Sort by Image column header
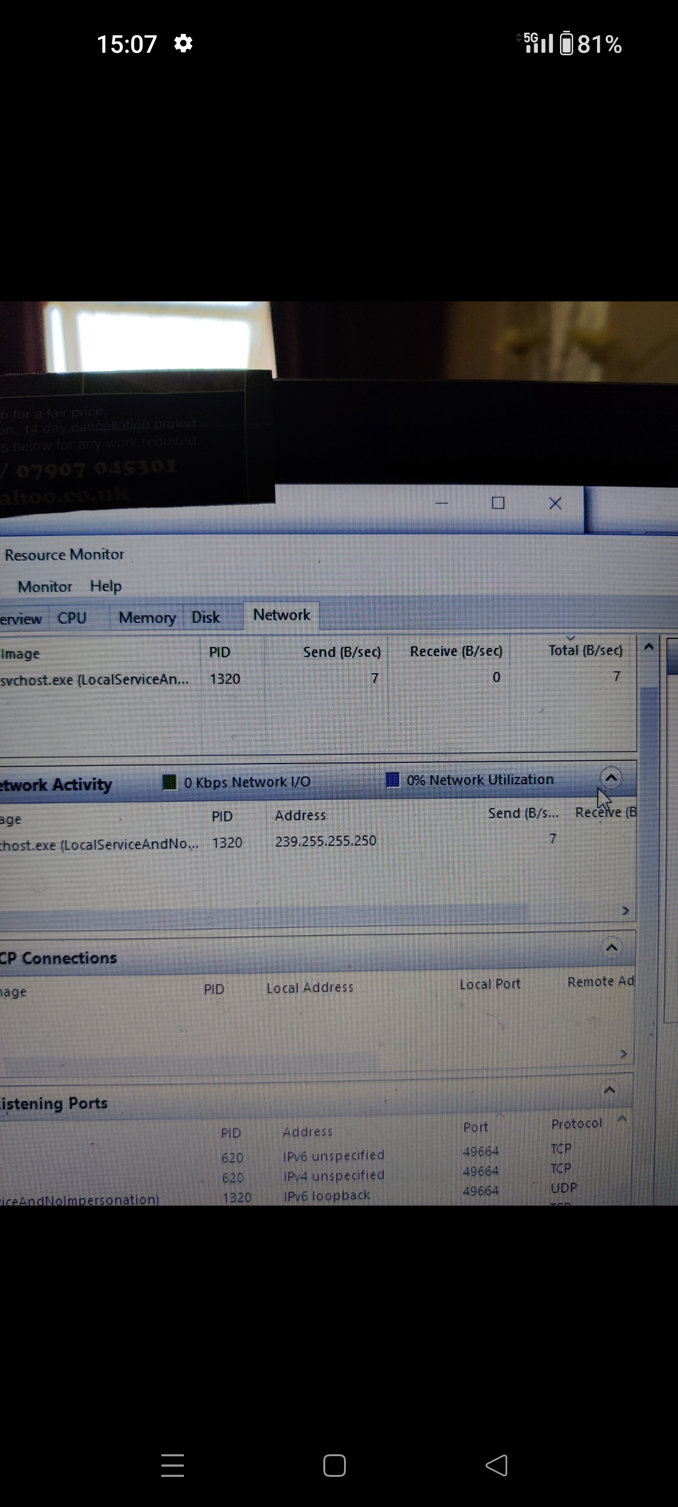The width and height of the screenshot is (678, 1507). [x=21, y=654]
